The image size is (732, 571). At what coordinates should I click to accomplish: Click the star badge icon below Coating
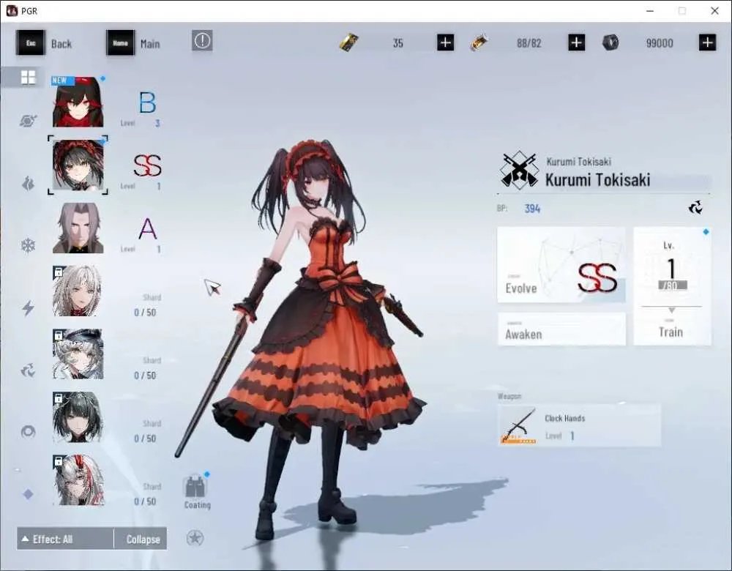click(x=195, y=538)
